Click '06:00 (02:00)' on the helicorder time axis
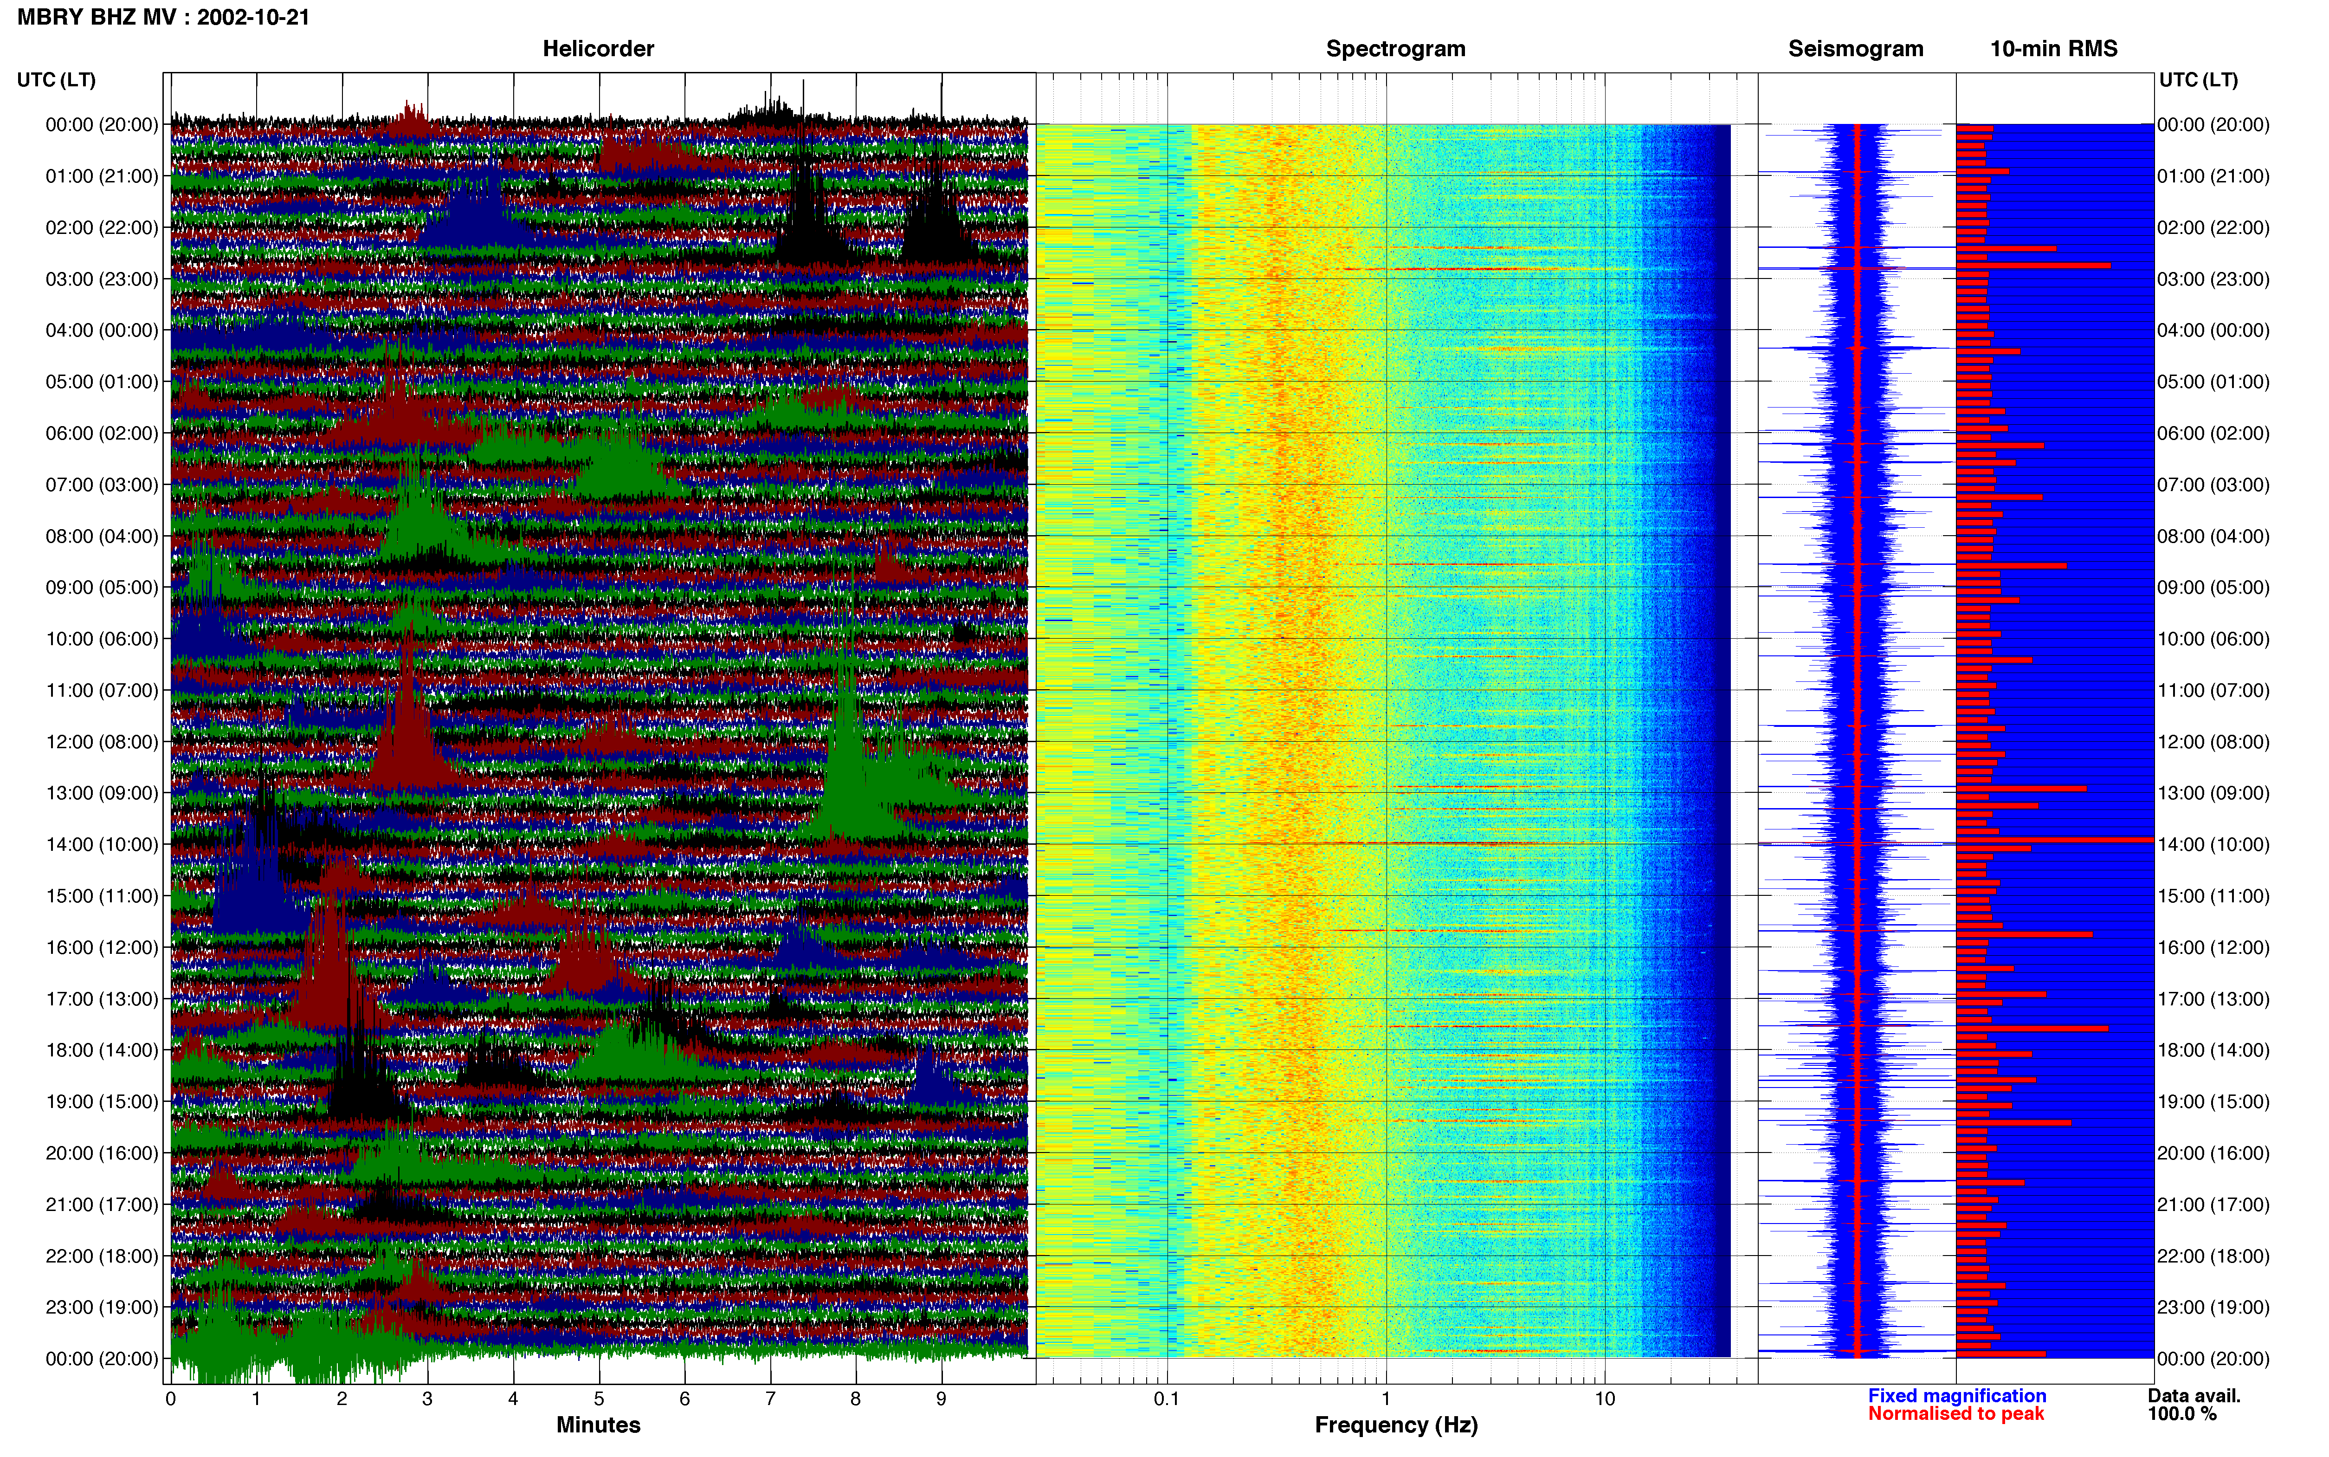 tap(102, 433)
